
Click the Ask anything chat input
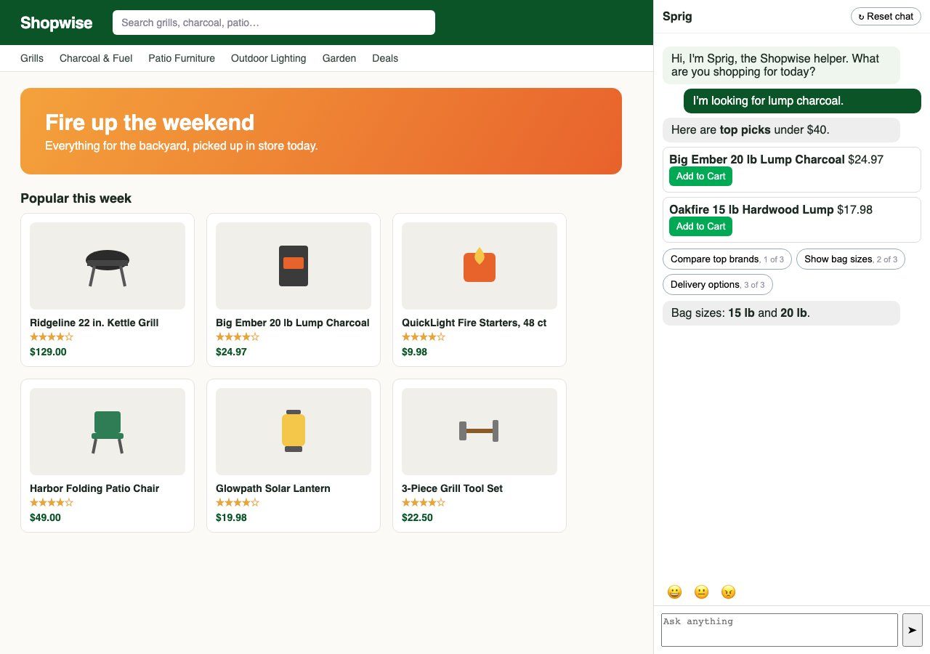(780, 630)
